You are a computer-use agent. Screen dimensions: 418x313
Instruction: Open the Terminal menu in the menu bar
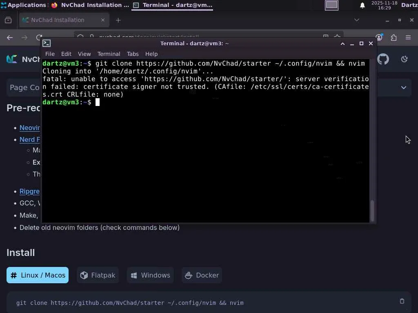(109, 54)
